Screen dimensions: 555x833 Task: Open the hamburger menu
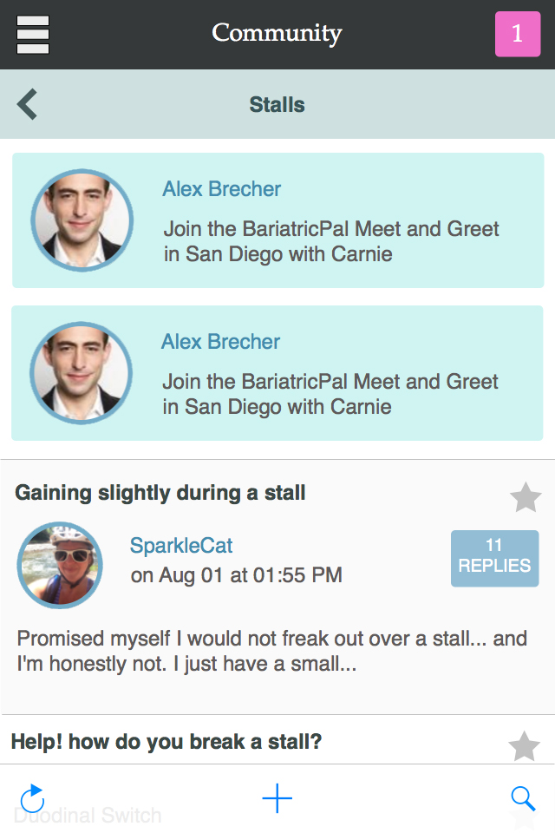33,35
